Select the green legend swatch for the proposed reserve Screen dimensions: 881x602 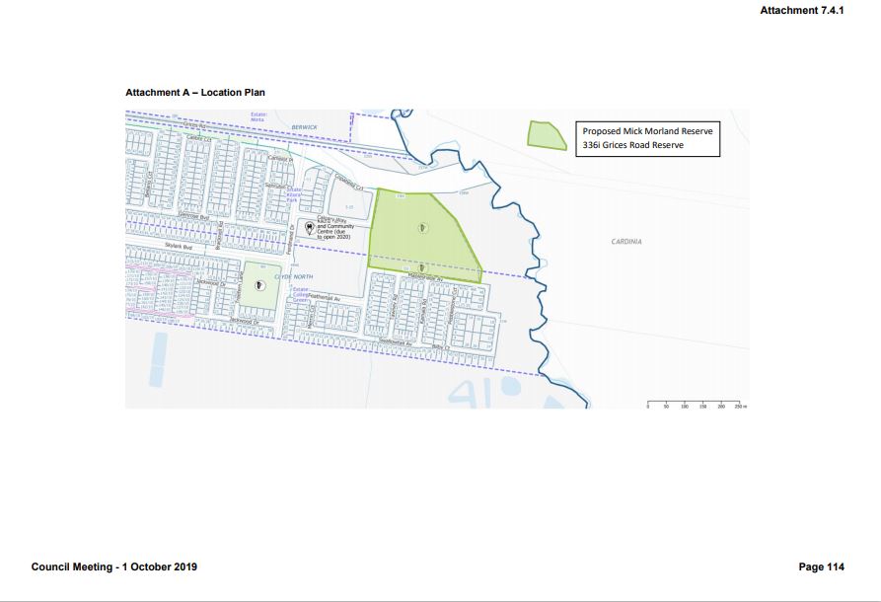(x=547, y=135)
